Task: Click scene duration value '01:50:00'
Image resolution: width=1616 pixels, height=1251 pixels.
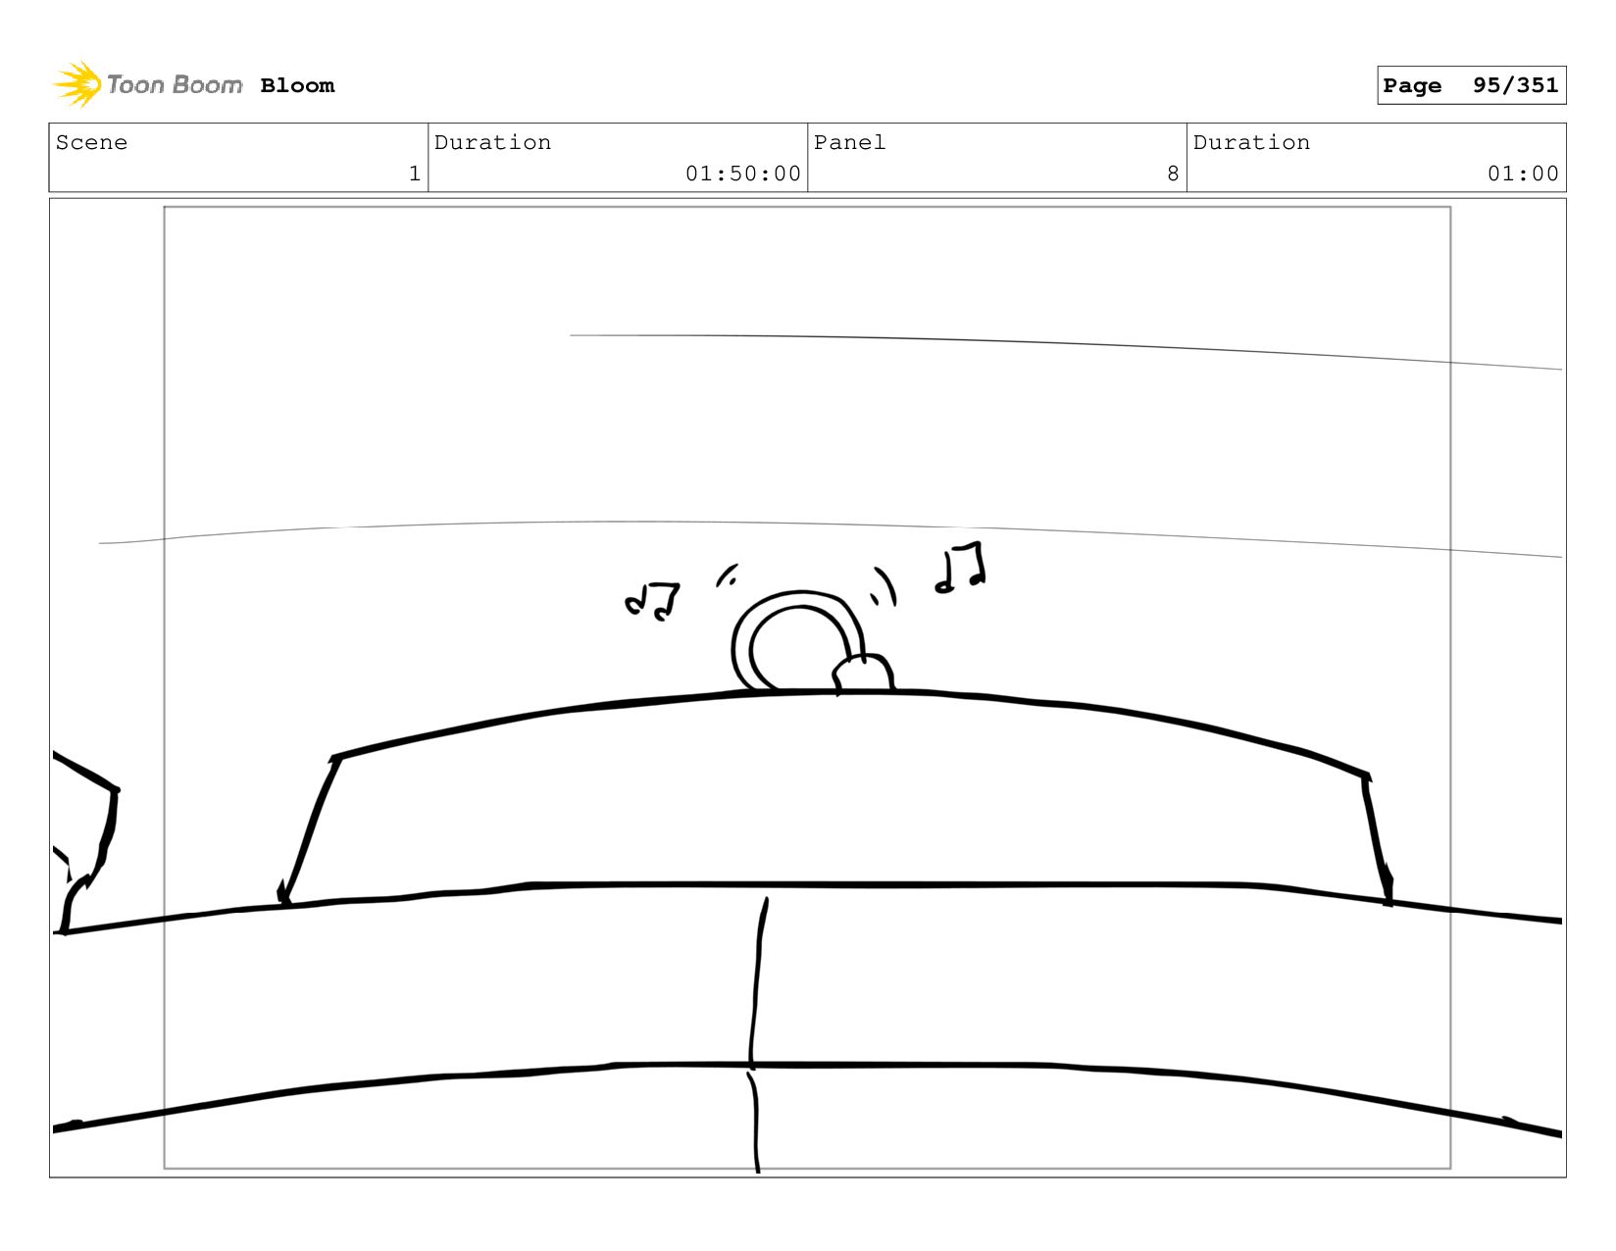Action: pyautogui.click(x=743, y=174)
